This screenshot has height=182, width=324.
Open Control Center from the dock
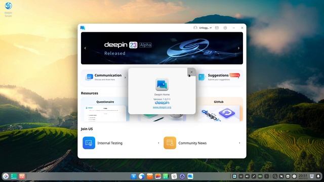tap(182, 176)
